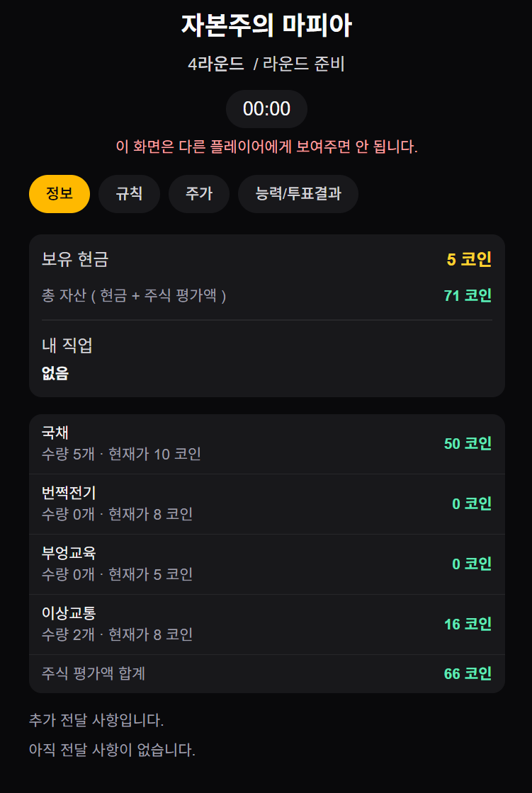Click the 주식 평가액 합계 row
532x793 pixels.
tap(267, 673)
